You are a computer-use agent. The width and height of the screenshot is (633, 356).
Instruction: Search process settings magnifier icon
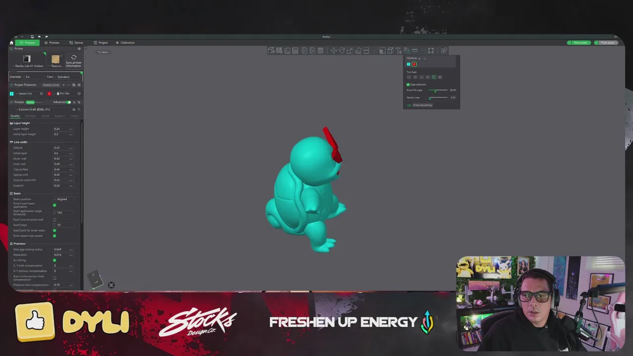coord(79,109)
